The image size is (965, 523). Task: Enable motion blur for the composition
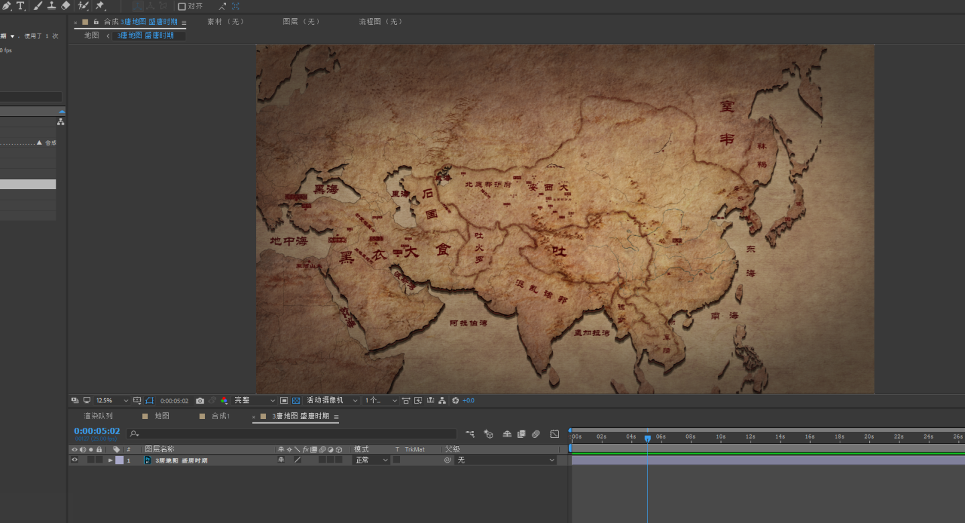pos(535,434)
